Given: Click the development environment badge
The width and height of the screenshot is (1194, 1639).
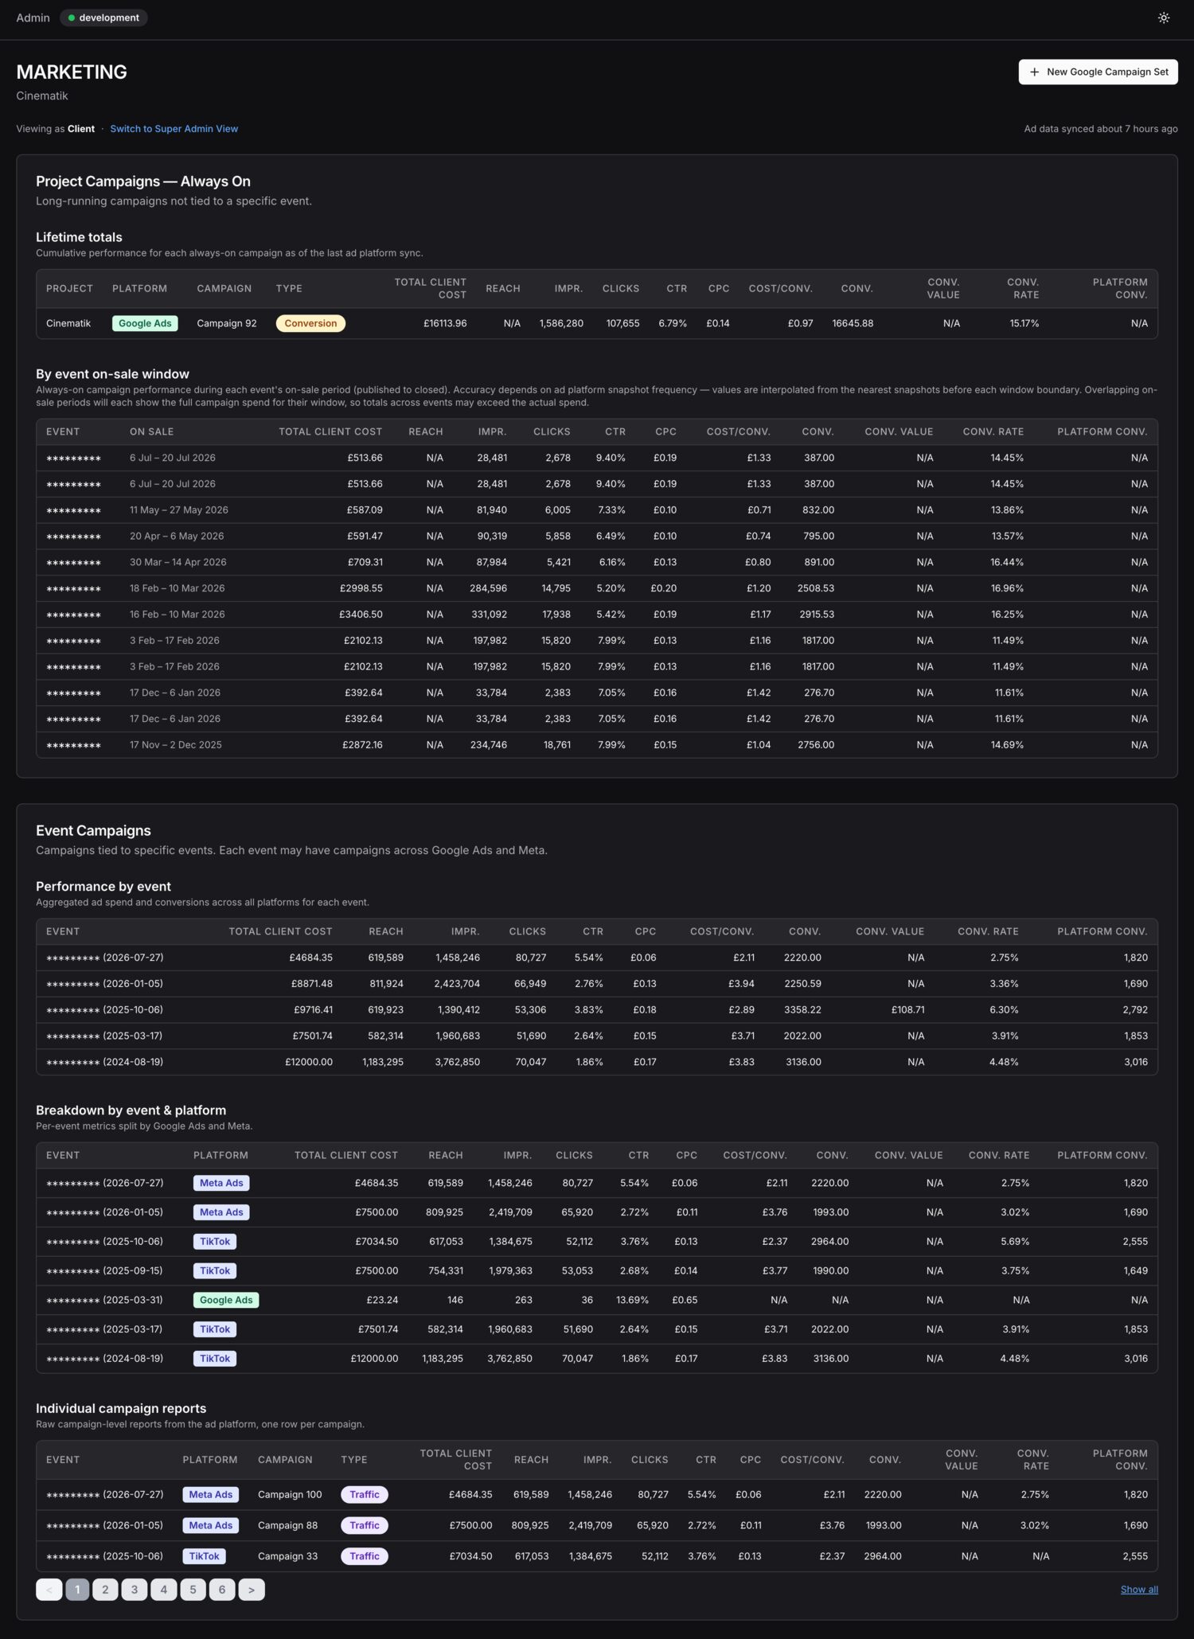Looking at the screenshot, I should pos(103,18).
